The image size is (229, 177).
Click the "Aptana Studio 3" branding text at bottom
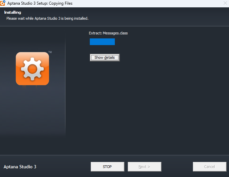20,167
